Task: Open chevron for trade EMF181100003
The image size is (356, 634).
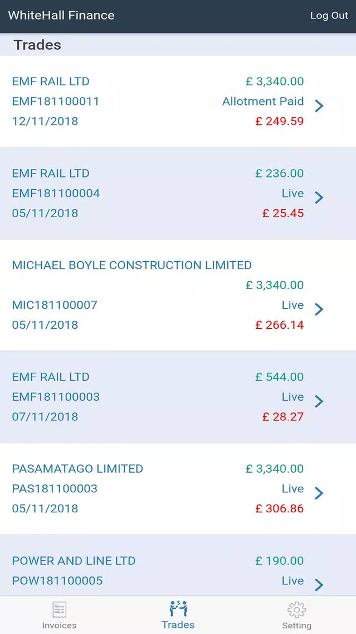Action: (x=319, y=401)
